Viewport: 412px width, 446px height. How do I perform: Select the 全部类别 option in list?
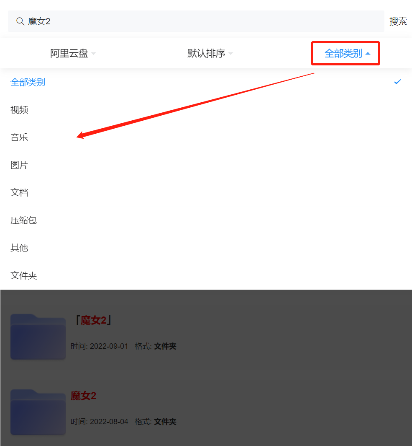[28, 82]
